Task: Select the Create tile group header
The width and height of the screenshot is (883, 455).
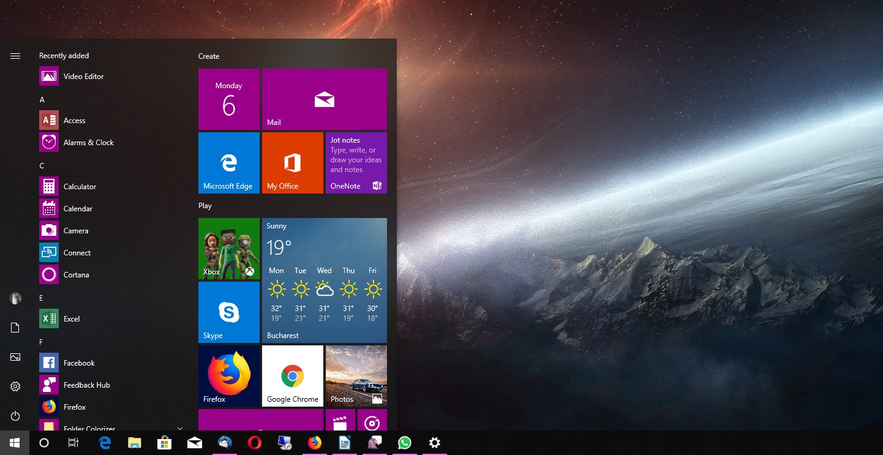Action: point(209,56)
